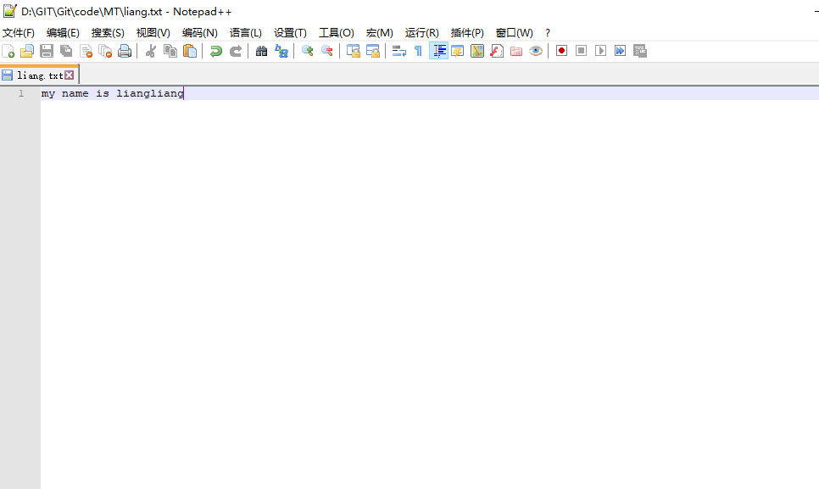Open folder as workspace icon
This screenshot has width=819, height=489.
pos(516,51)
